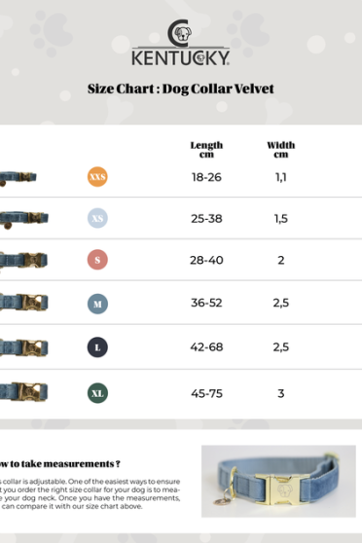The height and width of the screenshot is (543, 362).
Task: Click the Size Chart Dog Collar Velvet title
Action: click(180, 89)
